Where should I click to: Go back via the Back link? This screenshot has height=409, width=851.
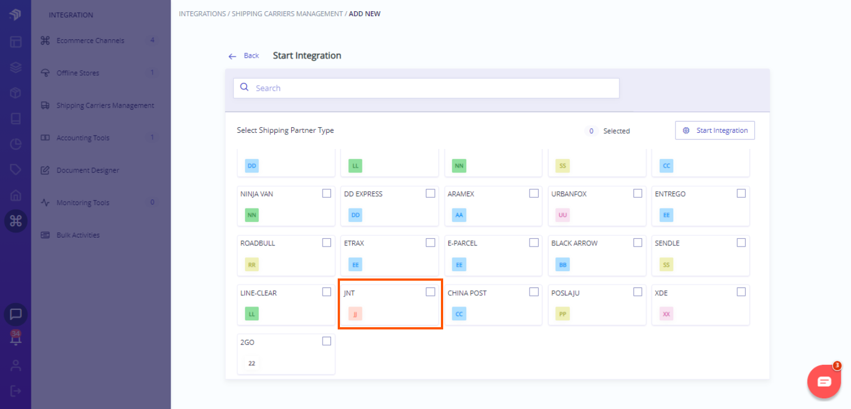point(251,55)
